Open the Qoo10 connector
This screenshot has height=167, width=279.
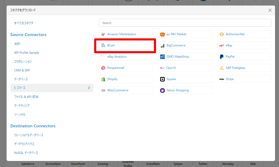click(x=185, y=68)
